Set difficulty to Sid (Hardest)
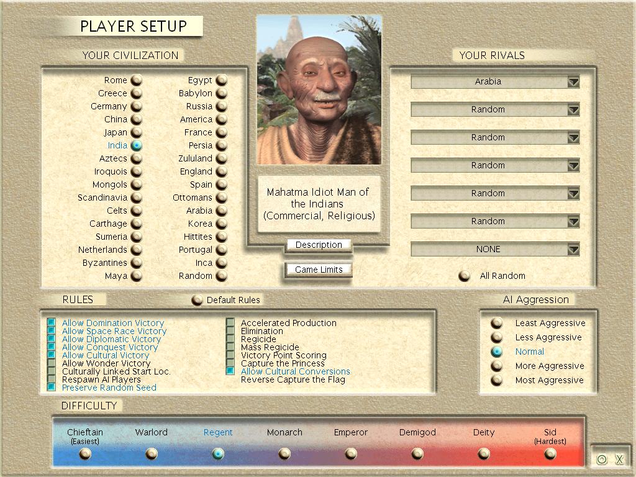This screenshot has height=477, width=636. (x=550, y=453)
